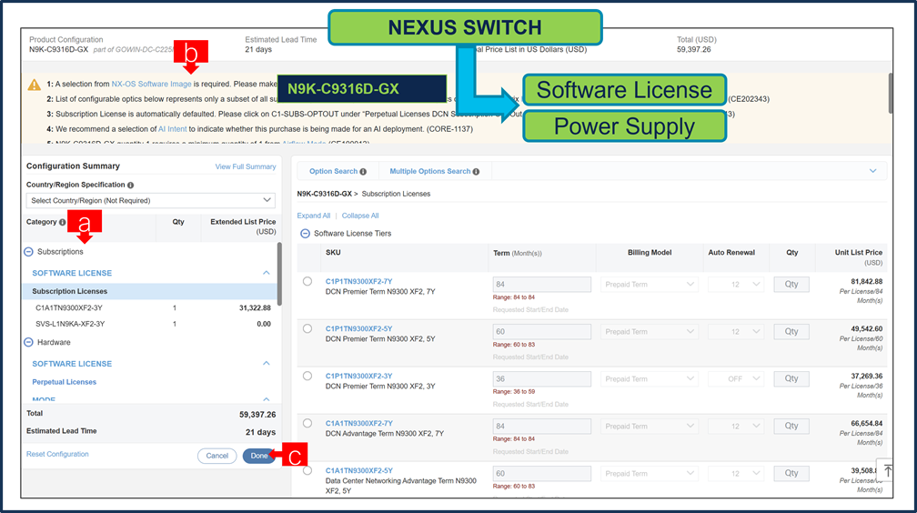Open info icon next to Option Search
The height and width of the screenshot is (513, 917).
pyautogui.click(x=363, y=171)
